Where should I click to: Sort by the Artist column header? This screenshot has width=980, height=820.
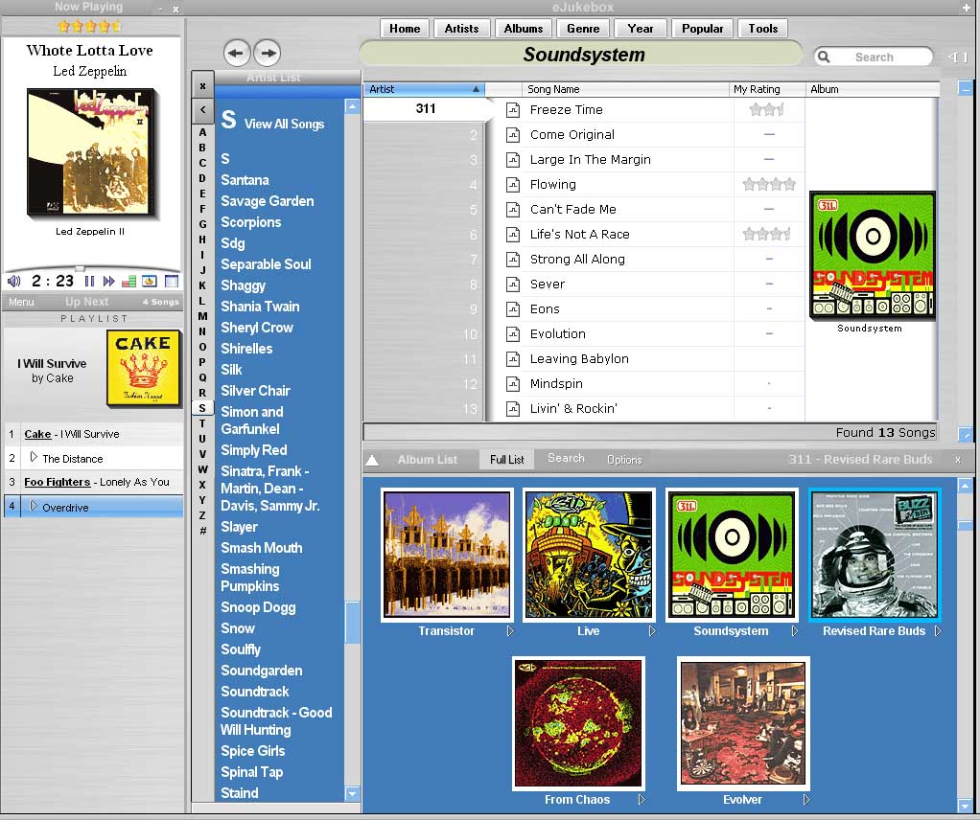pyautogui.click(x=425, y=89)
